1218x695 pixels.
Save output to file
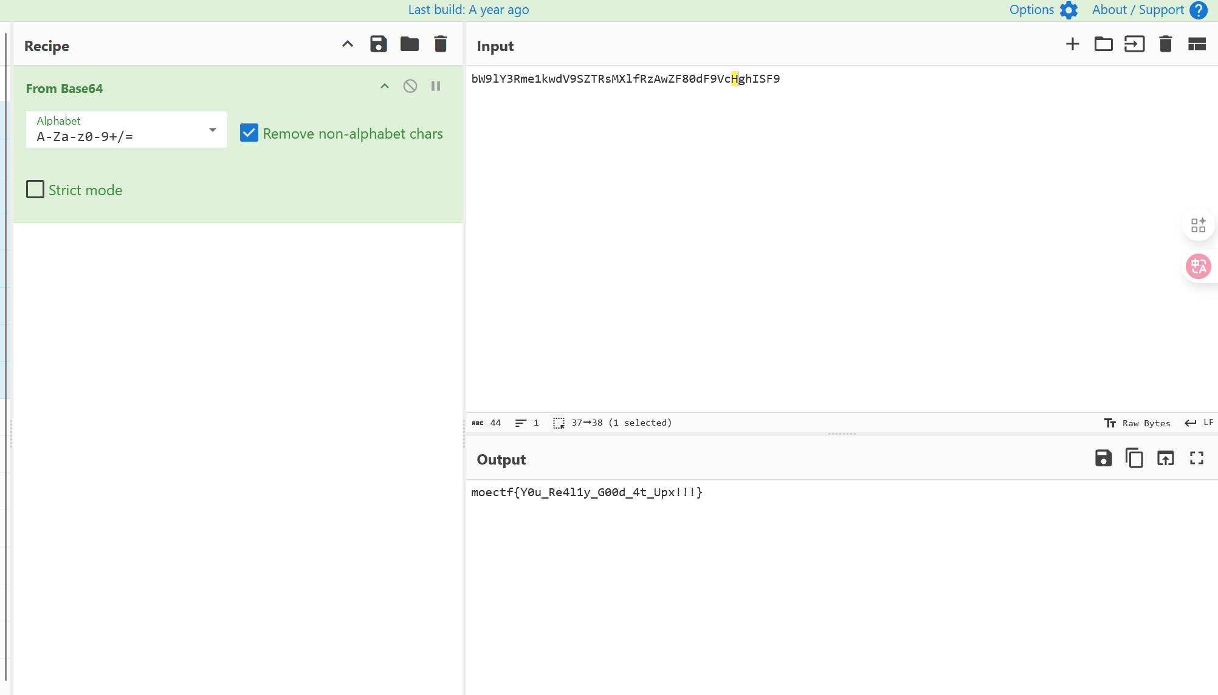point(1103,458)
